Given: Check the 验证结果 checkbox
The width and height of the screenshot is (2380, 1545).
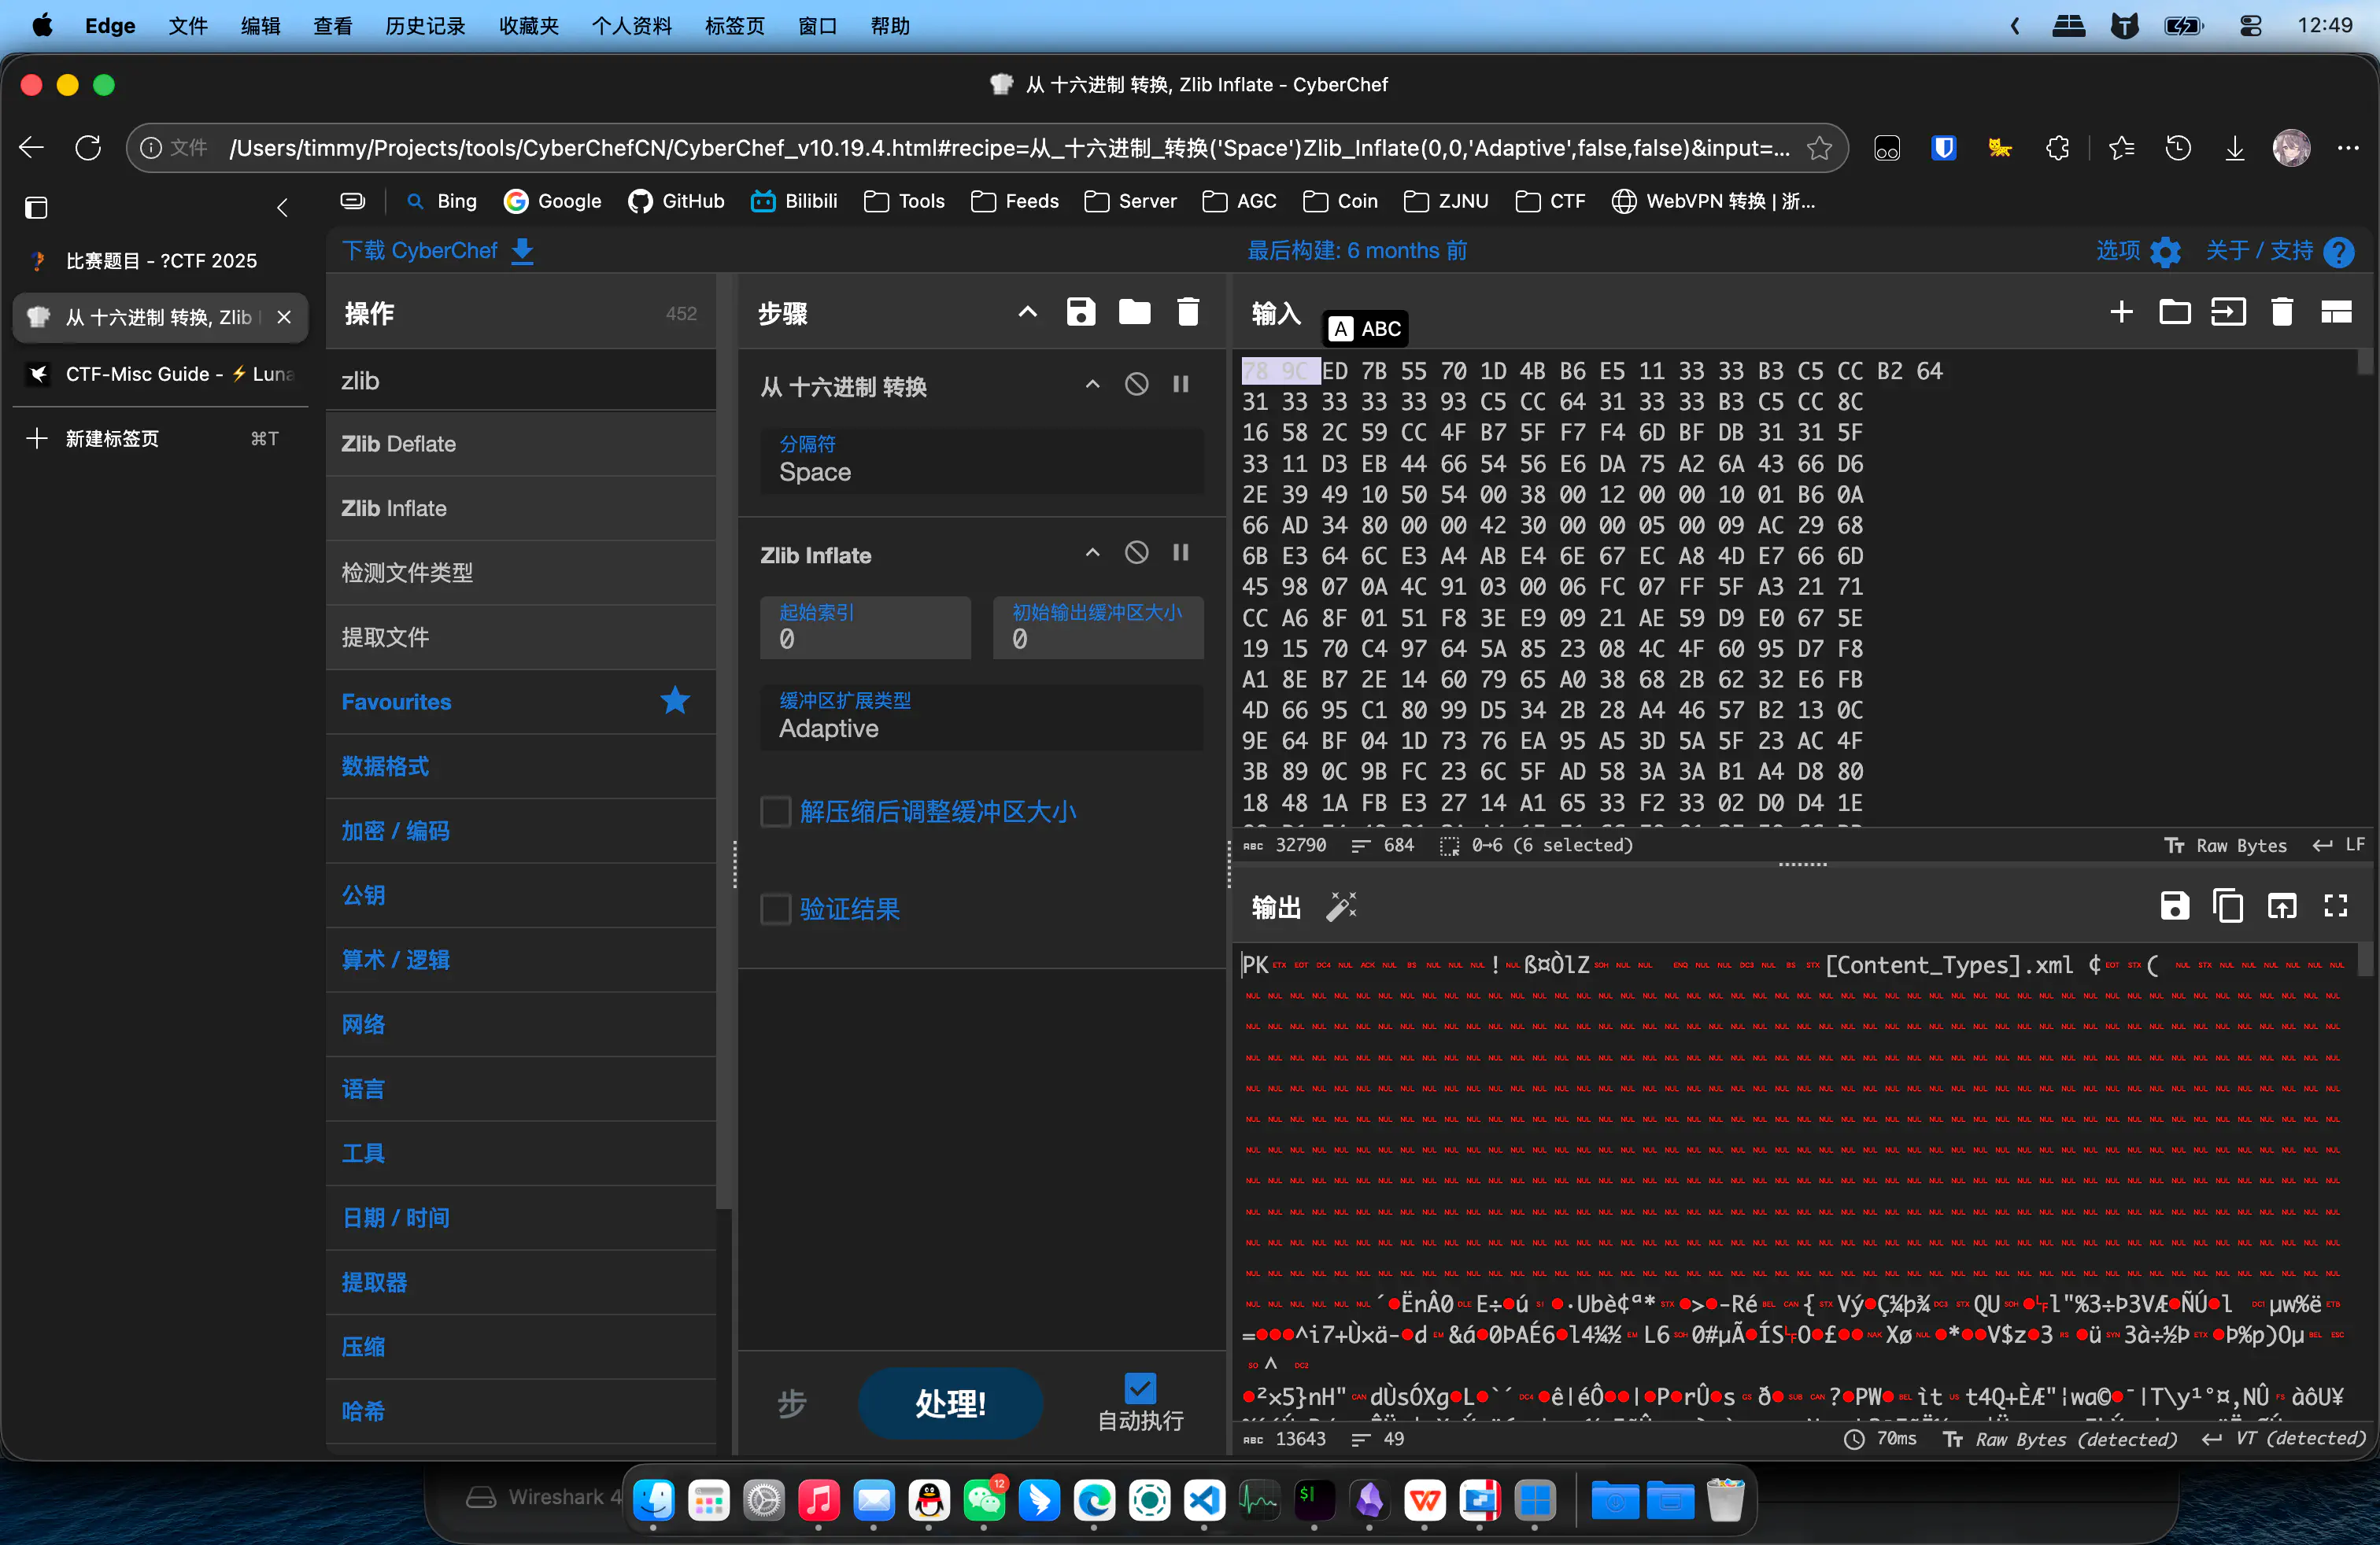Looking at the screenshot, I should click(776, 909).
